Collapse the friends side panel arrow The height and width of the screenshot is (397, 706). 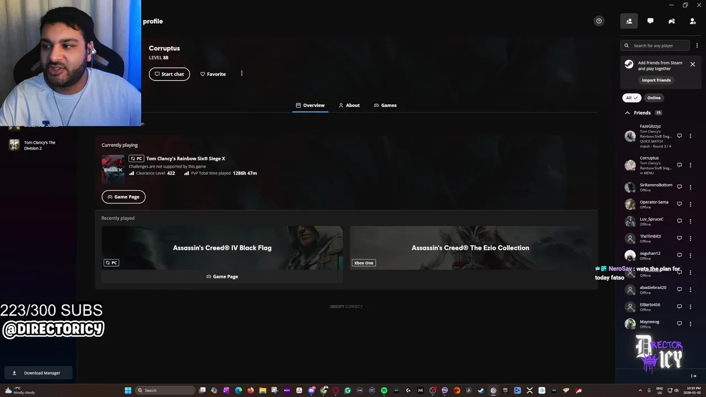(694, 376)
